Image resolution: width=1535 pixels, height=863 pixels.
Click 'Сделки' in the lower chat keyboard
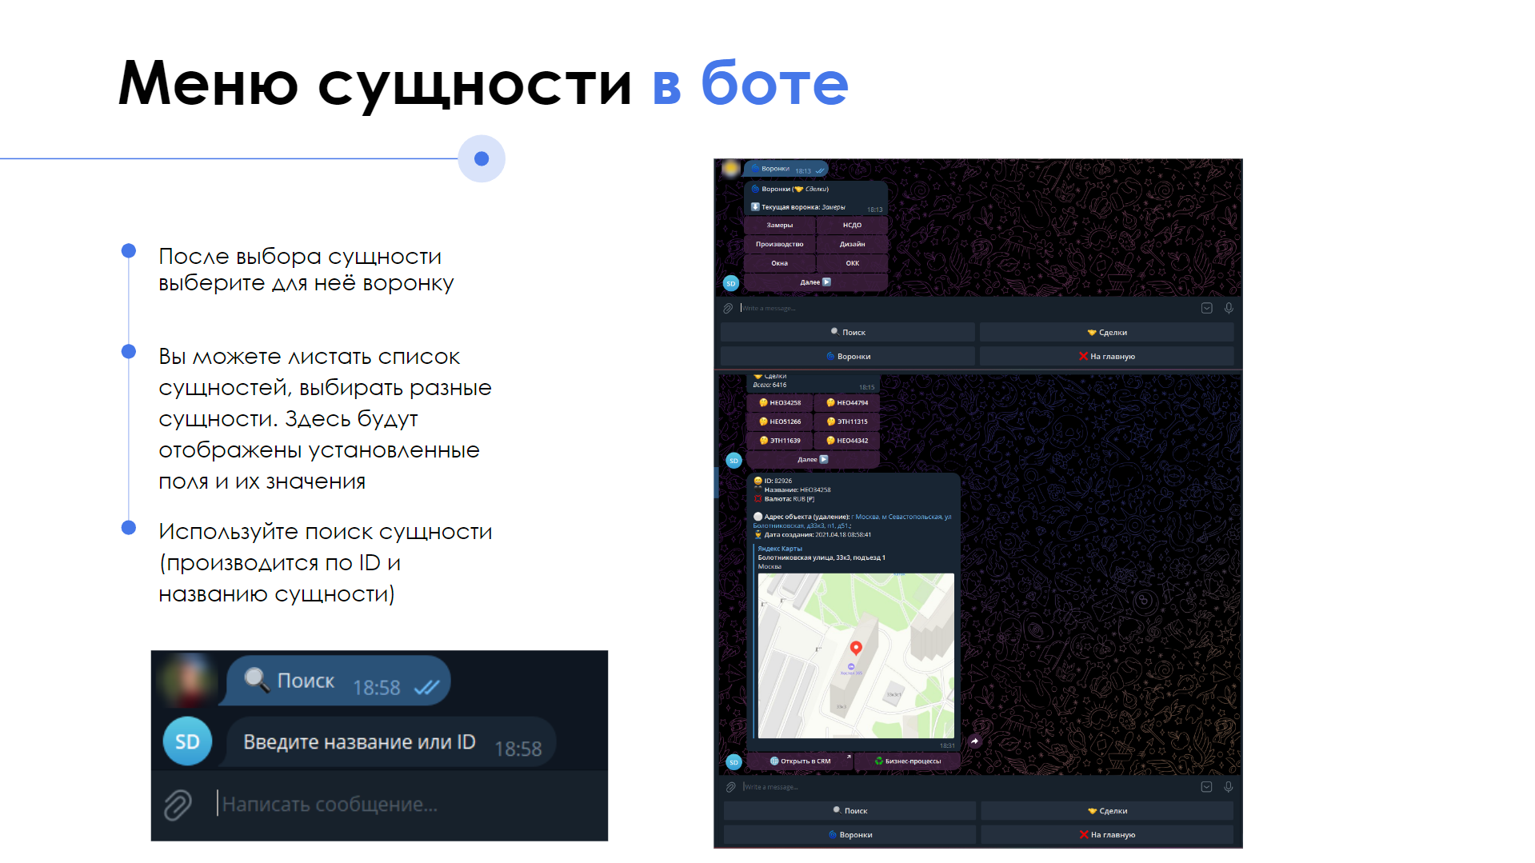tap(1107, 811)
